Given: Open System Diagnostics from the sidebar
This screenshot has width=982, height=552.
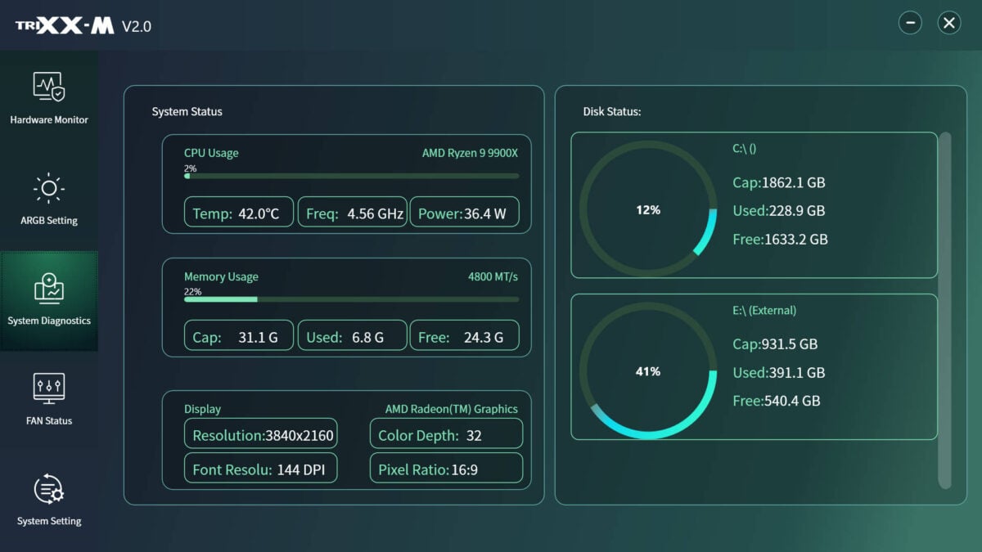Looking at the screenshot, I should (x=49, y=301).
